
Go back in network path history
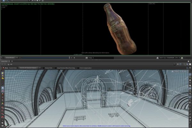pos(2,64)
